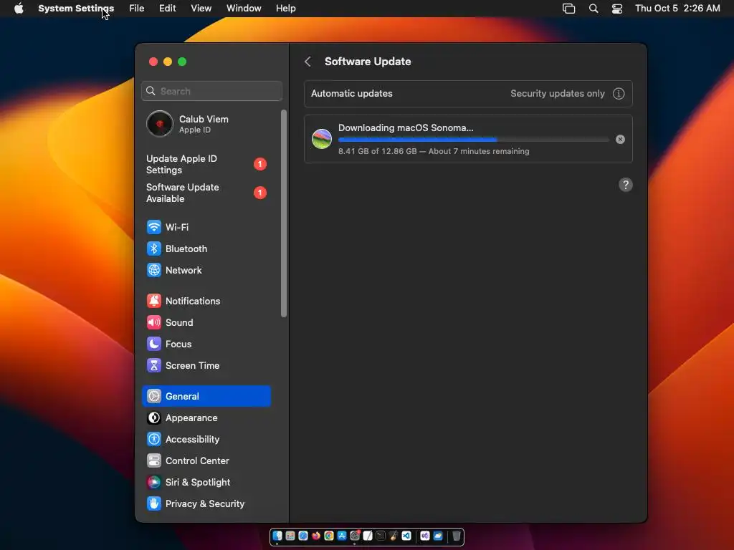Open Spotlight search in menu bar

click(x=594, y=9)
